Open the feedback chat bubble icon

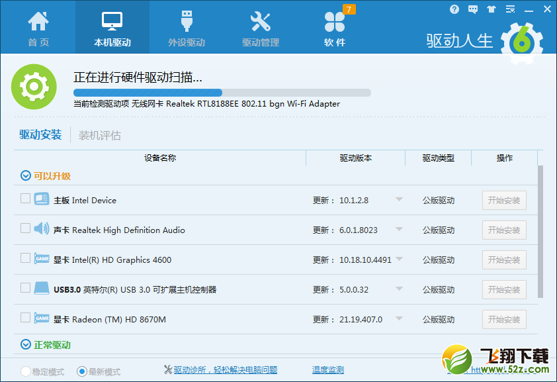[x=473, y=9]
